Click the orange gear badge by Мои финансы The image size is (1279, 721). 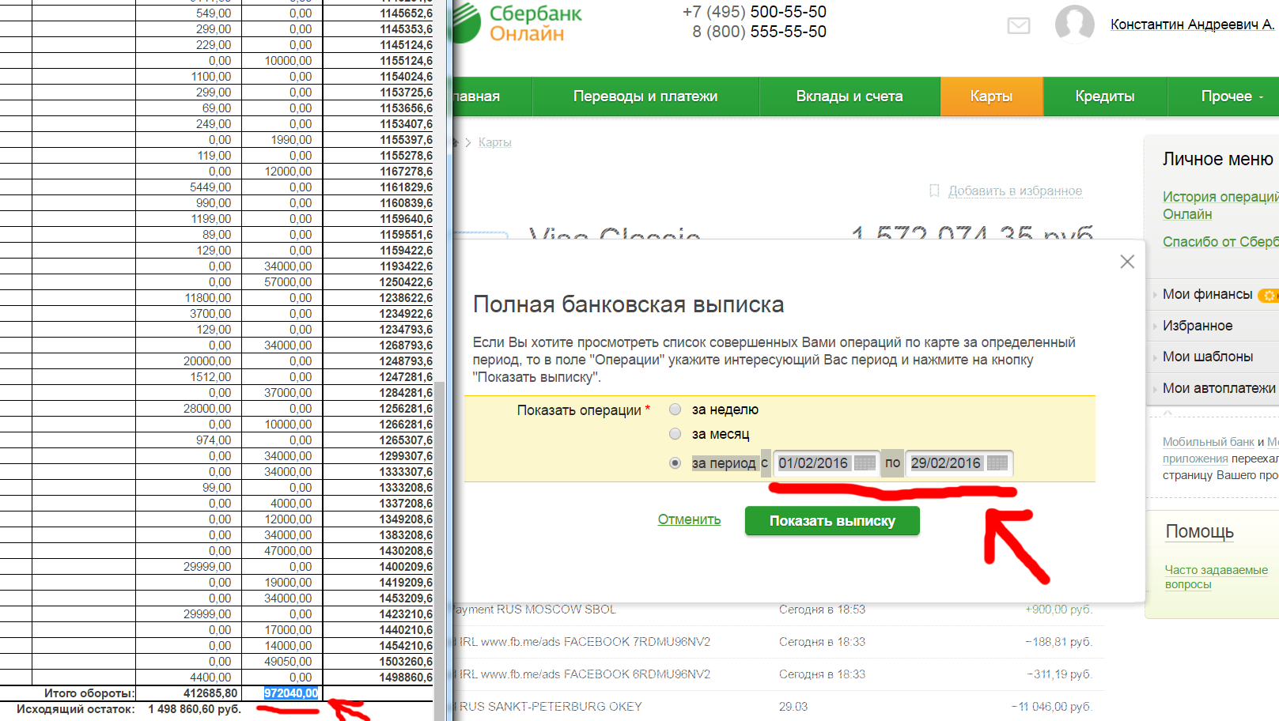(x=1268, y=295)
